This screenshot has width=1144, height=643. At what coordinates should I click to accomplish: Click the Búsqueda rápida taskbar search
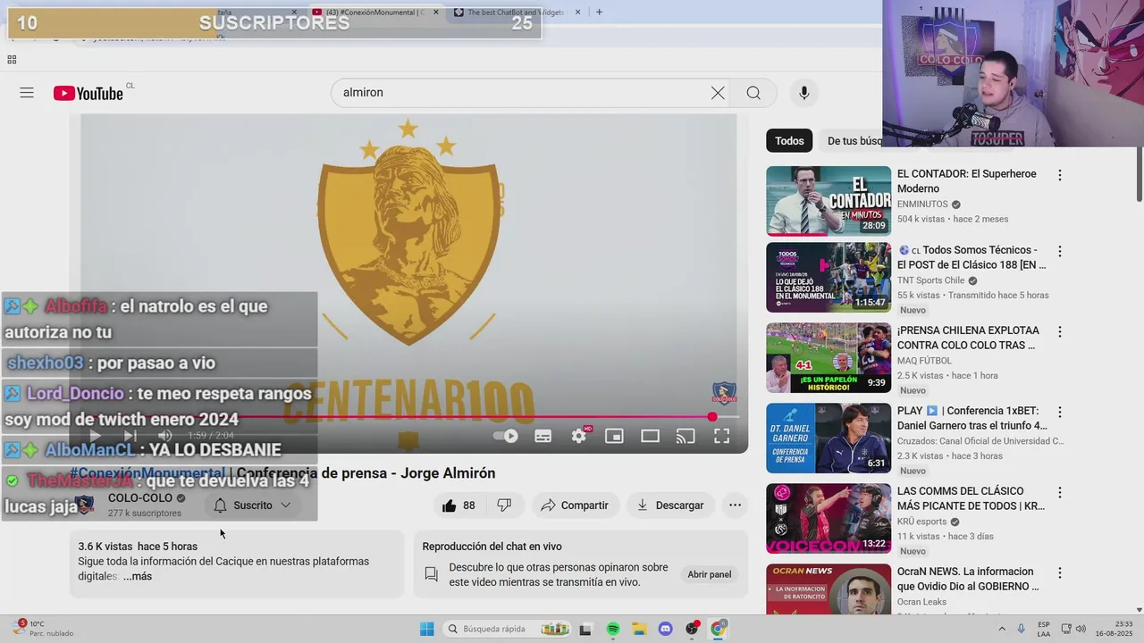[x=507, y=629]
